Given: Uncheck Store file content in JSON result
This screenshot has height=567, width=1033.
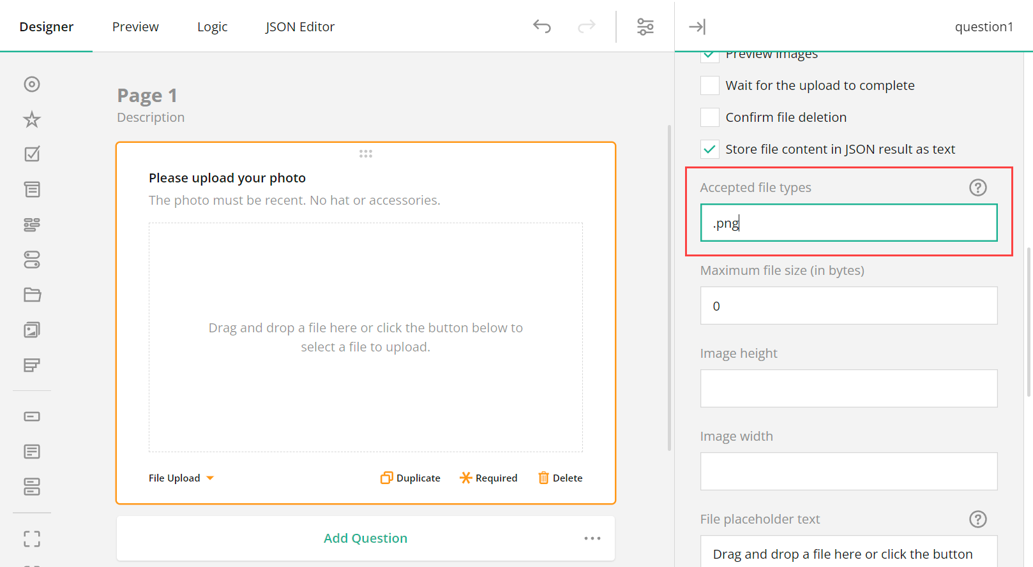Looking at the screenshot, I should pos(710,149).
